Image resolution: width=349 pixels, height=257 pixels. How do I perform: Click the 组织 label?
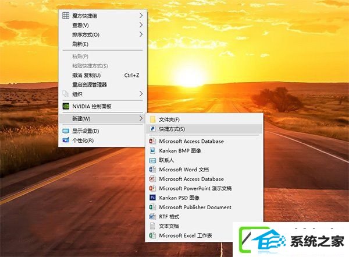77,94
